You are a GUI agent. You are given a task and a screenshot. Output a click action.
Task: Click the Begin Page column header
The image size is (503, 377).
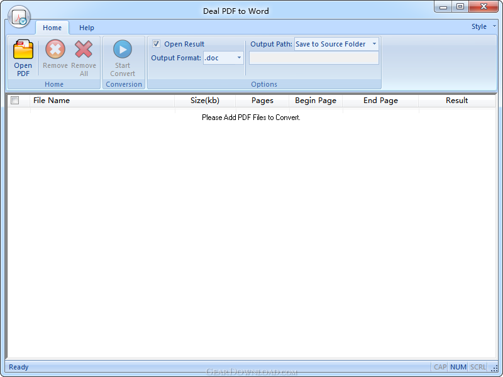316,101
